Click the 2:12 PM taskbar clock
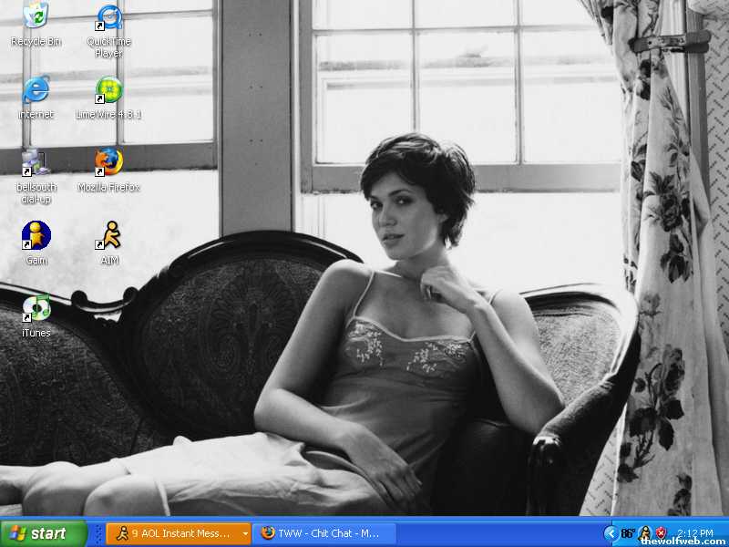This screenshot has height=547, width=729. tap(694, 533)
